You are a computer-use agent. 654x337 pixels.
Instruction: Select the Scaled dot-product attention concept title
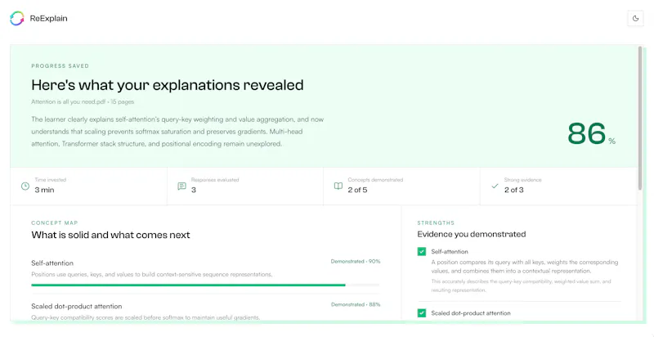pyautogui.click(x=77, y=306)
